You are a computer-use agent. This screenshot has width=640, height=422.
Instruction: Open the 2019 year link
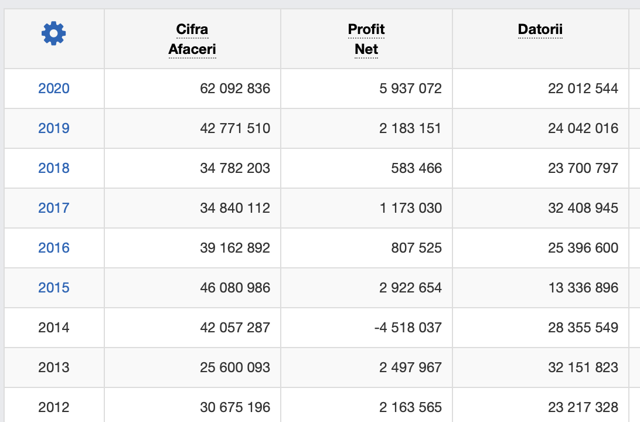[x=54, y=128]
